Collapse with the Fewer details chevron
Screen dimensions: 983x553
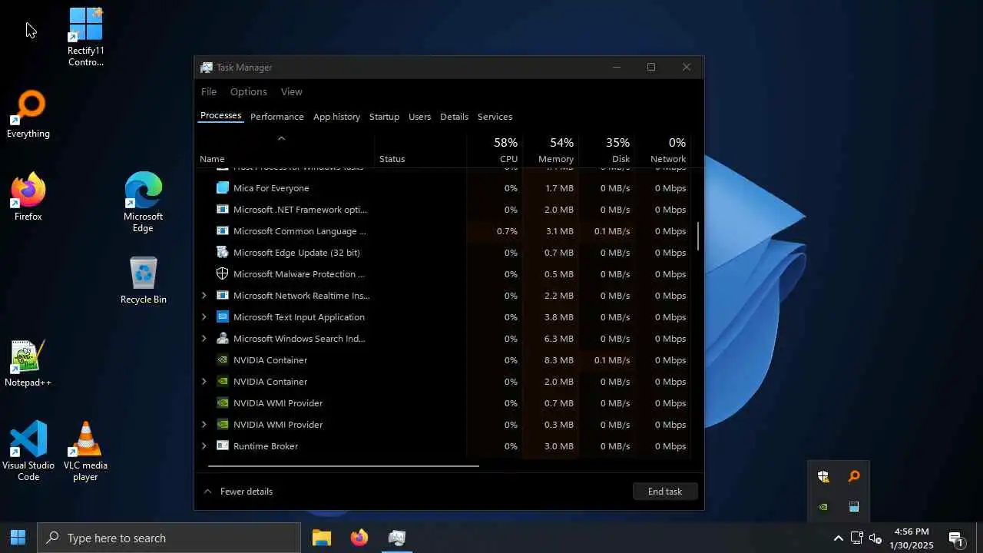tap(207, 492)
